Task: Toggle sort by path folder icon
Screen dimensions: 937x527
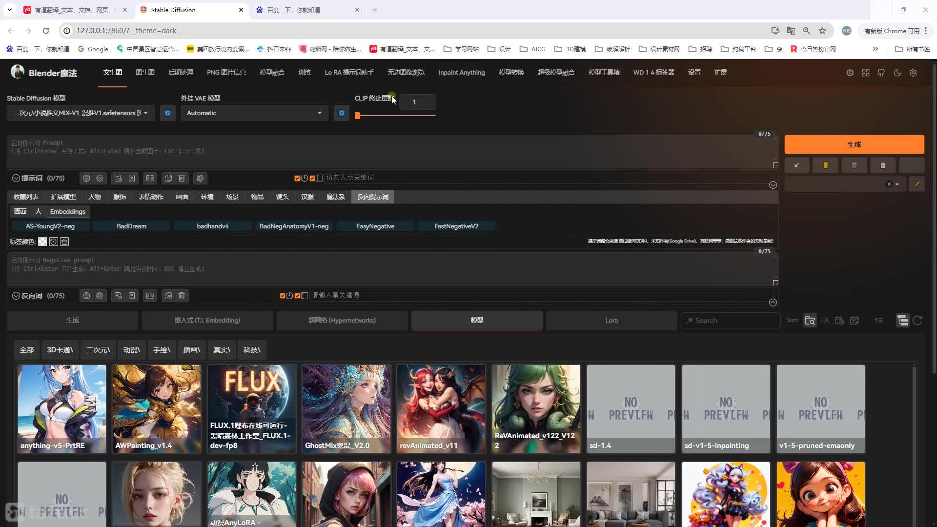Action: [x=810, y=321]
